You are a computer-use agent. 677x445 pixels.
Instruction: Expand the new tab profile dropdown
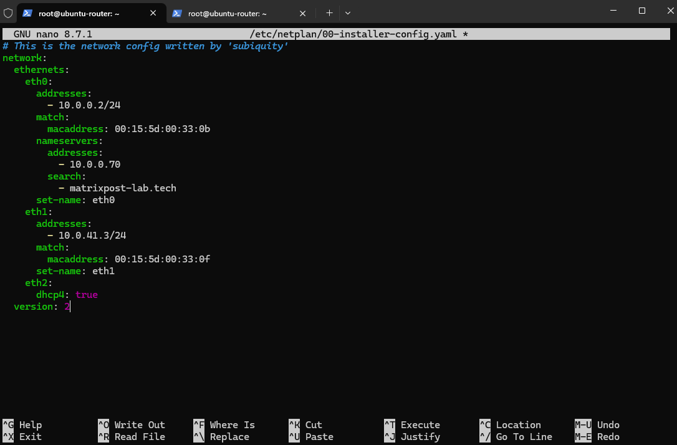[x=348, y=13]
